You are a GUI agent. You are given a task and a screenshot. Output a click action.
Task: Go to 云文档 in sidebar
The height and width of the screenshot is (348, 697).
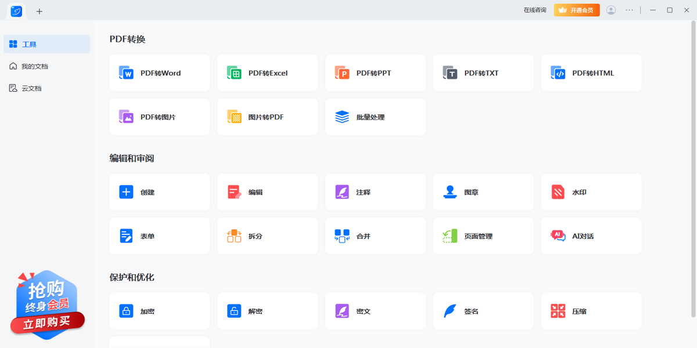coord(31,88)
